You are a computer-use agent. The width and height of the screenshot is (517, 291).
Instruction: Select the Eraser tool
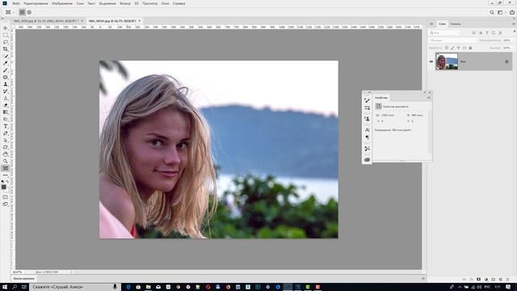(x=6, y=105)
